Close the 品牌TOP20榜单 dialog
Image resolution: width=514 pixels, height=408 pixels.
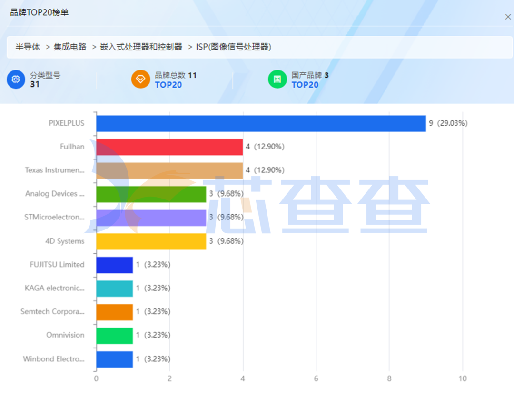point(509,17)
